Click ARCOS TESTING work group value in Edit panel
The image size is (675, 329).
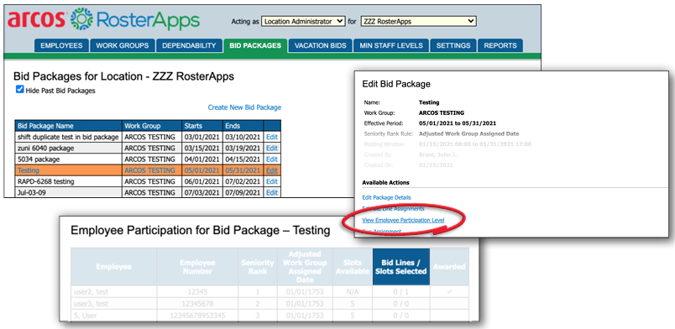tap(442, 112)
